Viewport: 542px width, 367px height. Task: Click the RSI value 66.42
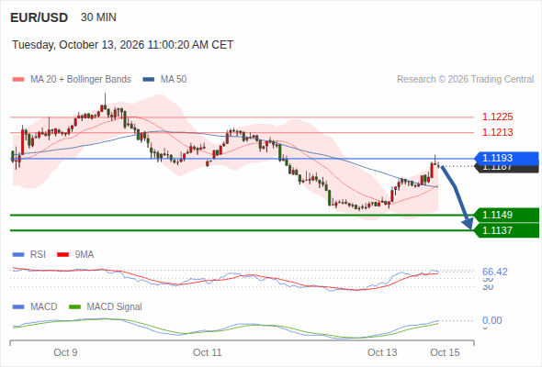[x=495, y=272]
